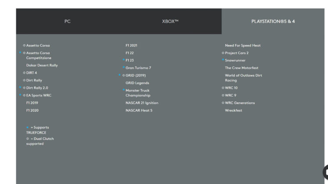The image size is (328, 184).
Task: Select the PlayStation 5 & 4 tab
Action: click(x=273, y=21)
